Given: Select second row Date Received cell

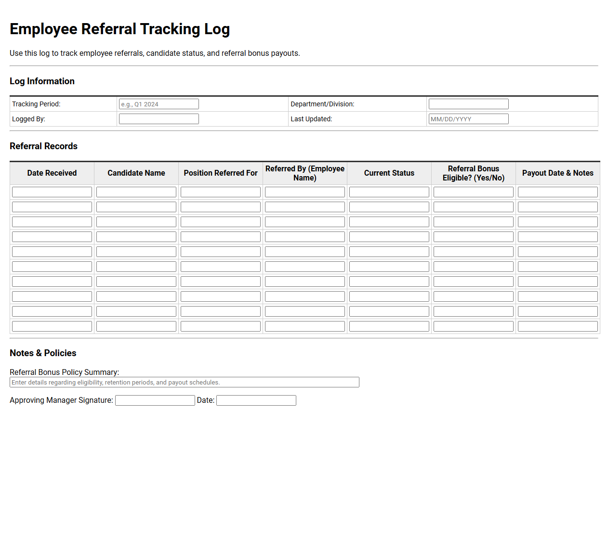Looking at the screenshot, I should point(52,207).
